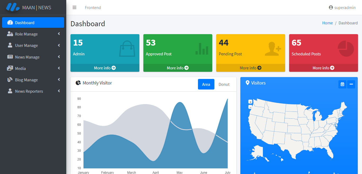The width and height of the screenshot is (362, 174).
Task: Collapse Visitors panel with the minus icon
Action: click(351, 84)
